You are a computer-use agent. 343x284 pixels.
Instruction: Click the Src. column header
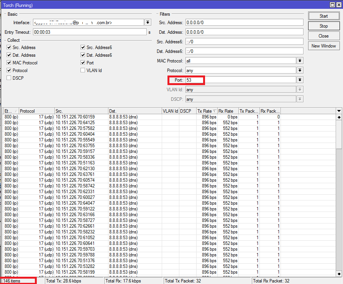coord(81,111)
